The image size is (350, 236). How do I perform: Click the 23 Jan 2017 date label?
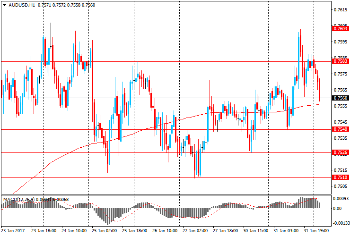pos(13,231)
